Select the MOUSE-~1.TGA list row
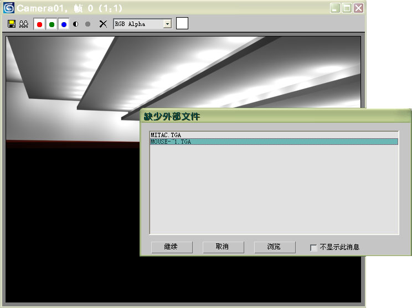412x308 pixels. pos(274,142)
